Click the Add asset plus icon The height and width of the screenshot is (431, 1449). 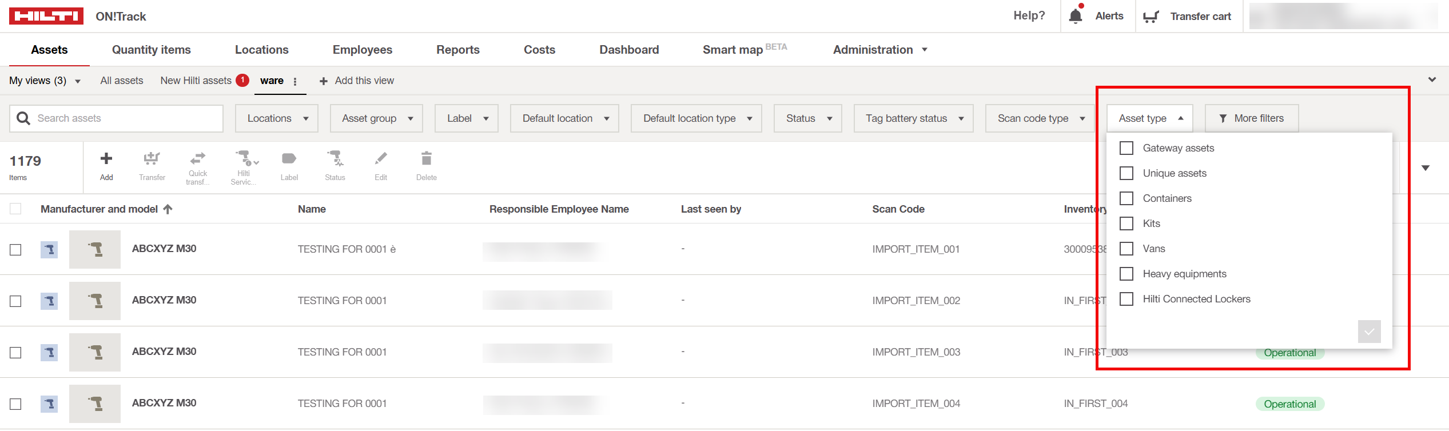106,159
